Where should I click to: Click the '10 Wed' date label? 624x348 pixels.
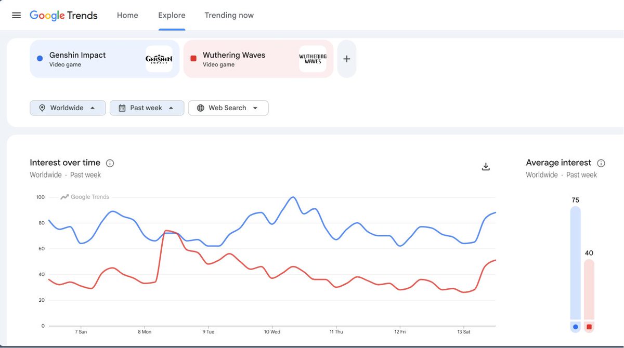(272, 331)
